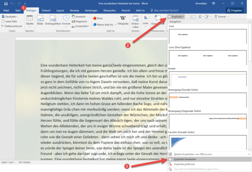
Task: Open Weitere Kopfzeilen von Office.com submenu
Action: tap(210, 154)
